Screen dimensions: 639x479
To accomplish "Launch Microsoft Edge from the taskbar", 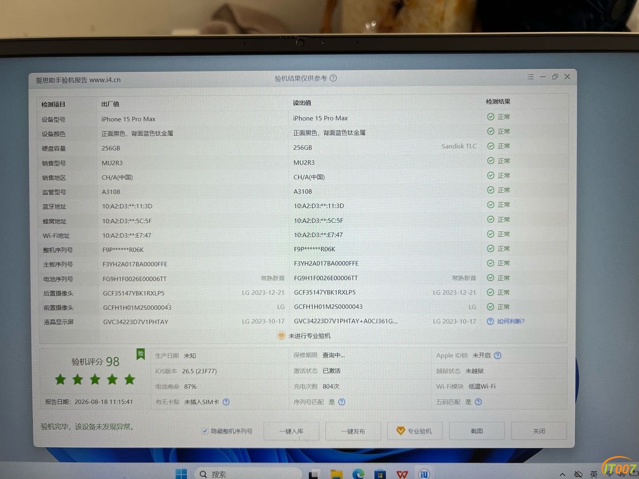I will [358, 474].
